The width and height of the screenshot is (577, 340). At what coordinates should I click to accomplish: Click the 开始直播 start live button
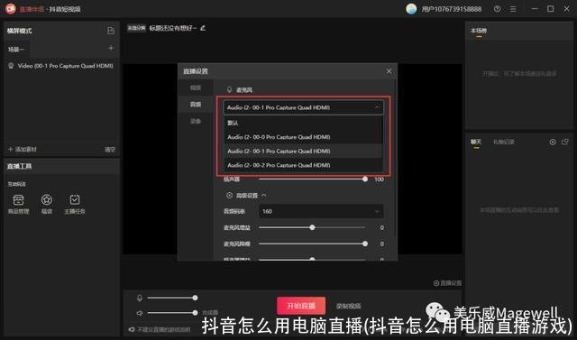coord(301,306)
